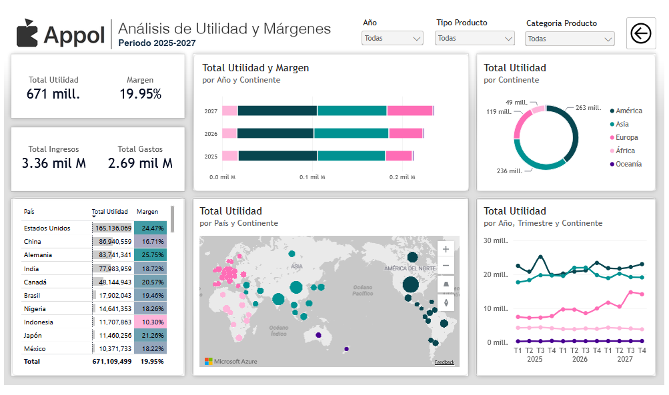Select Oceanía in the donut legend

(x=626, y=164)
